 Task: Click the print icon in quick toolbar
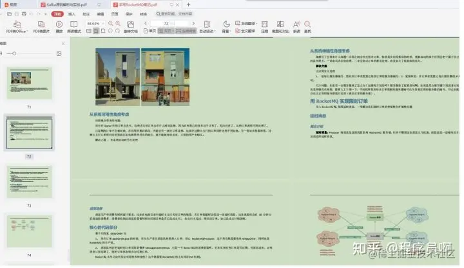24,14
